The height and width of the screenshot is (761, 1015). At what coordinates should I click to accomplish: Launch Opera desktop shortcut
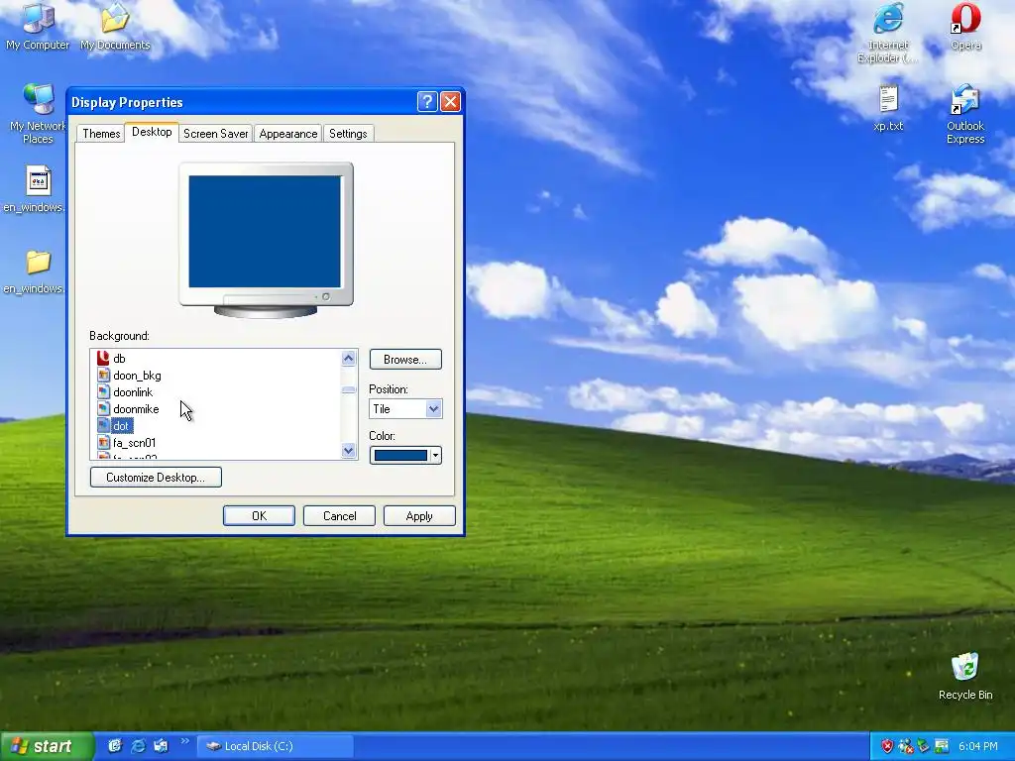(965, 26)
